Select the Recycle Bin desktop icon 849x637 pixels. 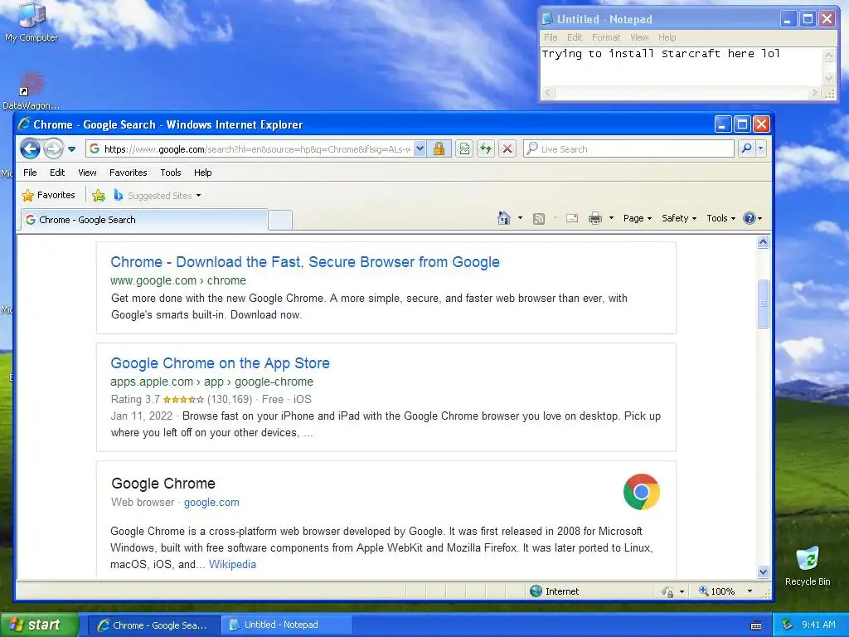tap(808, 566)
